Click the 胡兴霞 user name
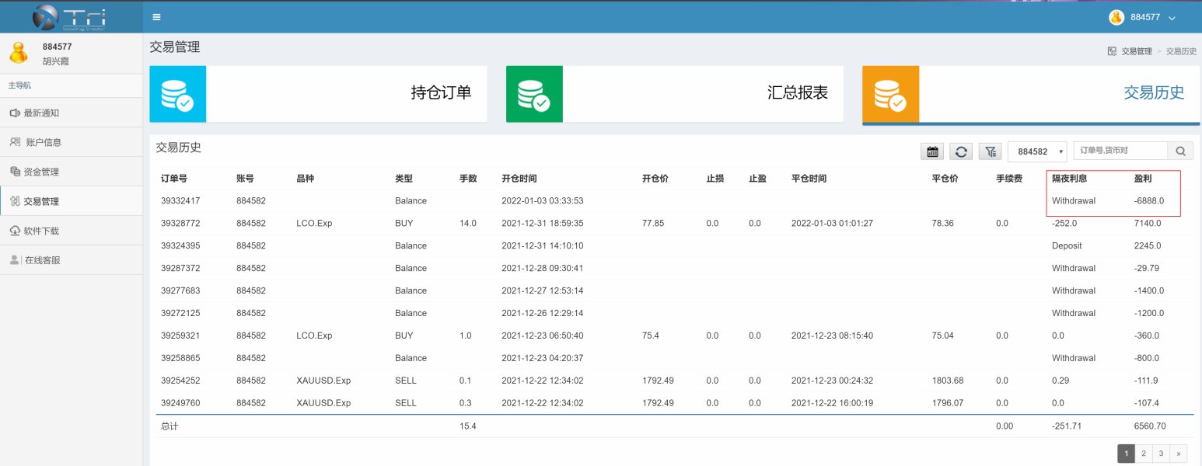1202x466 pixels. pos(56,61)
